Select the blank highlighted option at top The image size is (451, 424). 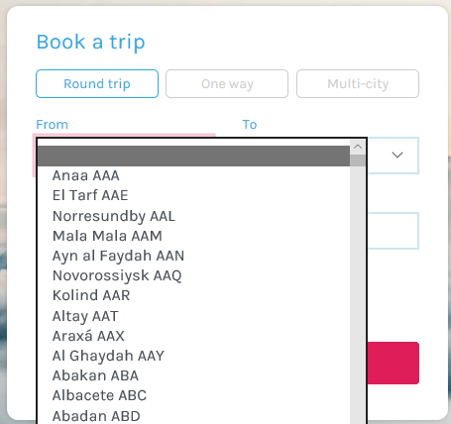tap(193, 156)
